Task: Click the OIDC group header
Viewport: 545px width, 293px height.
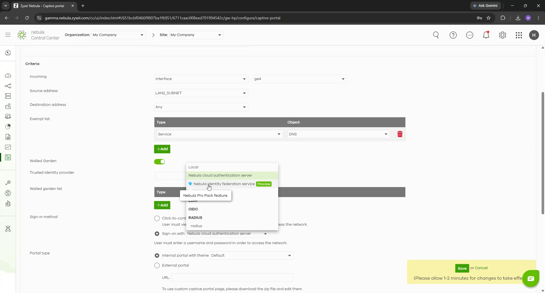Action: pyautogui.click(x=193, y=209)
